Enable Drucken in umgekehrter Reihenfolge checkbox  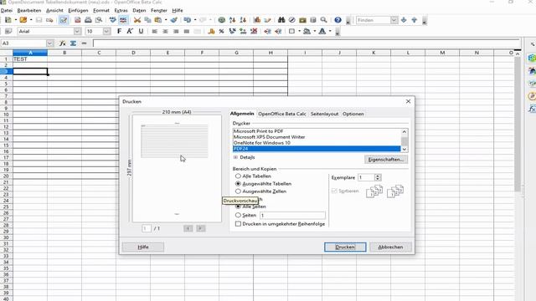click(238, 224)
